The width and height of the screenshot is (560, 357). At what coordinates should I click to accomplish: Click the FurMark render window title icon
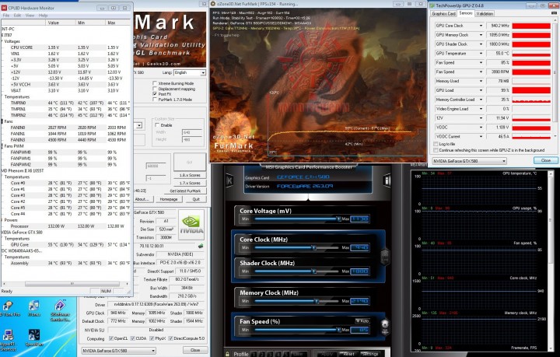[213, 4]
